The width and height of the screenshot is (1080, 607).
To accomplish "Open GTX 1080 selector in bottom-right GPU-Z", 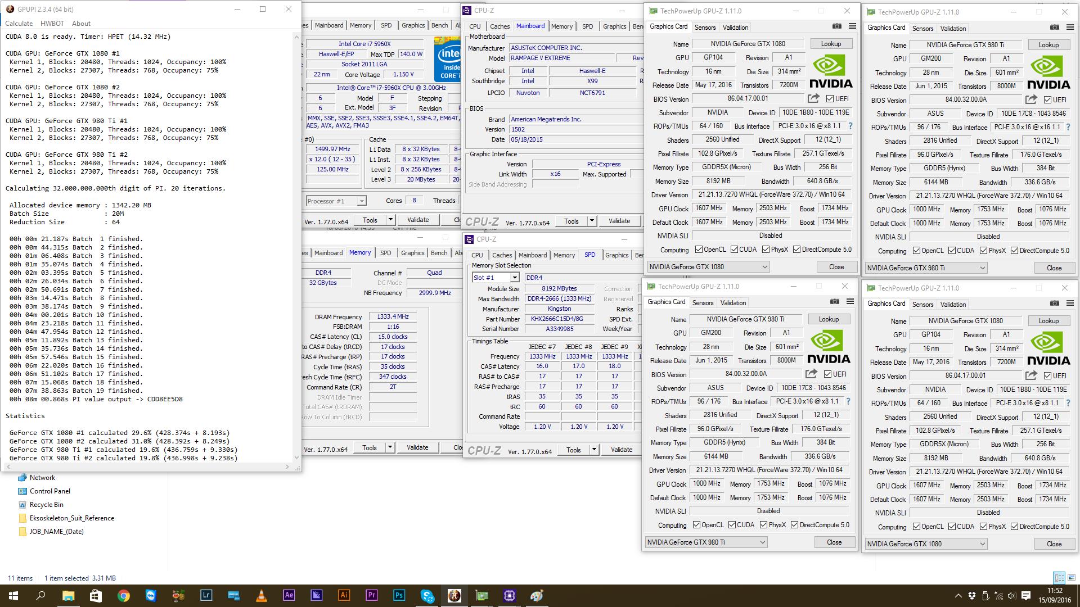I will coord(926,544).
